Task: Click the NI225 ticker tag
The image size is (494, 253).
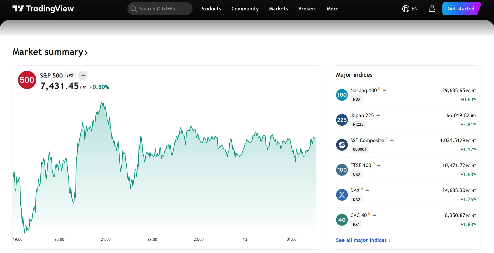Action: 358,124
